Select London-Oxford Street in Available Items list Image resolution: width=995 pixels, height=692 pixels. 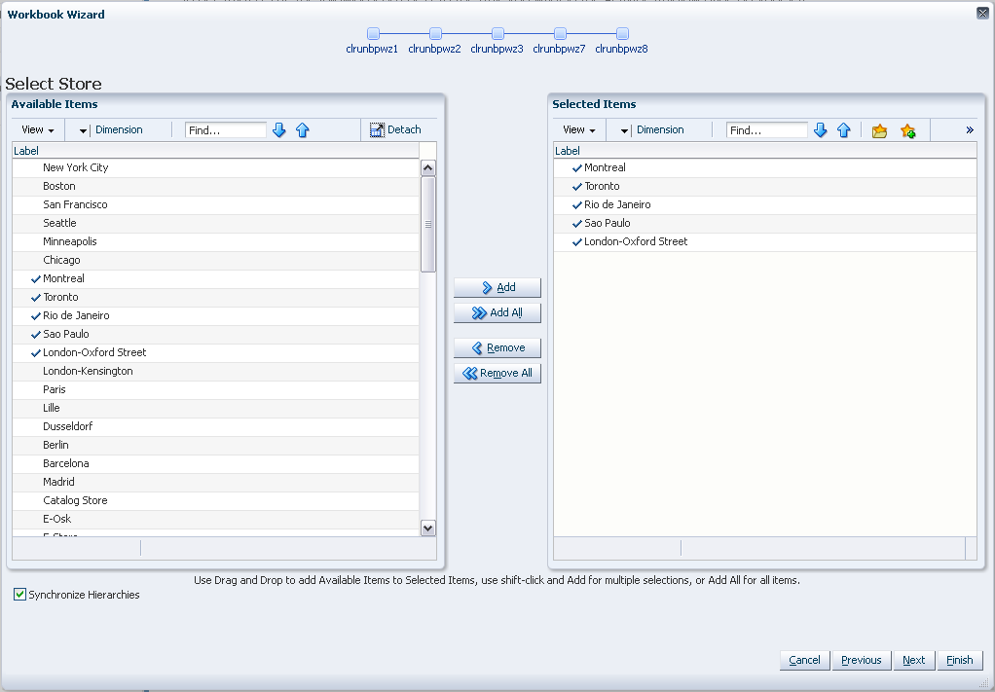(216, 352)
